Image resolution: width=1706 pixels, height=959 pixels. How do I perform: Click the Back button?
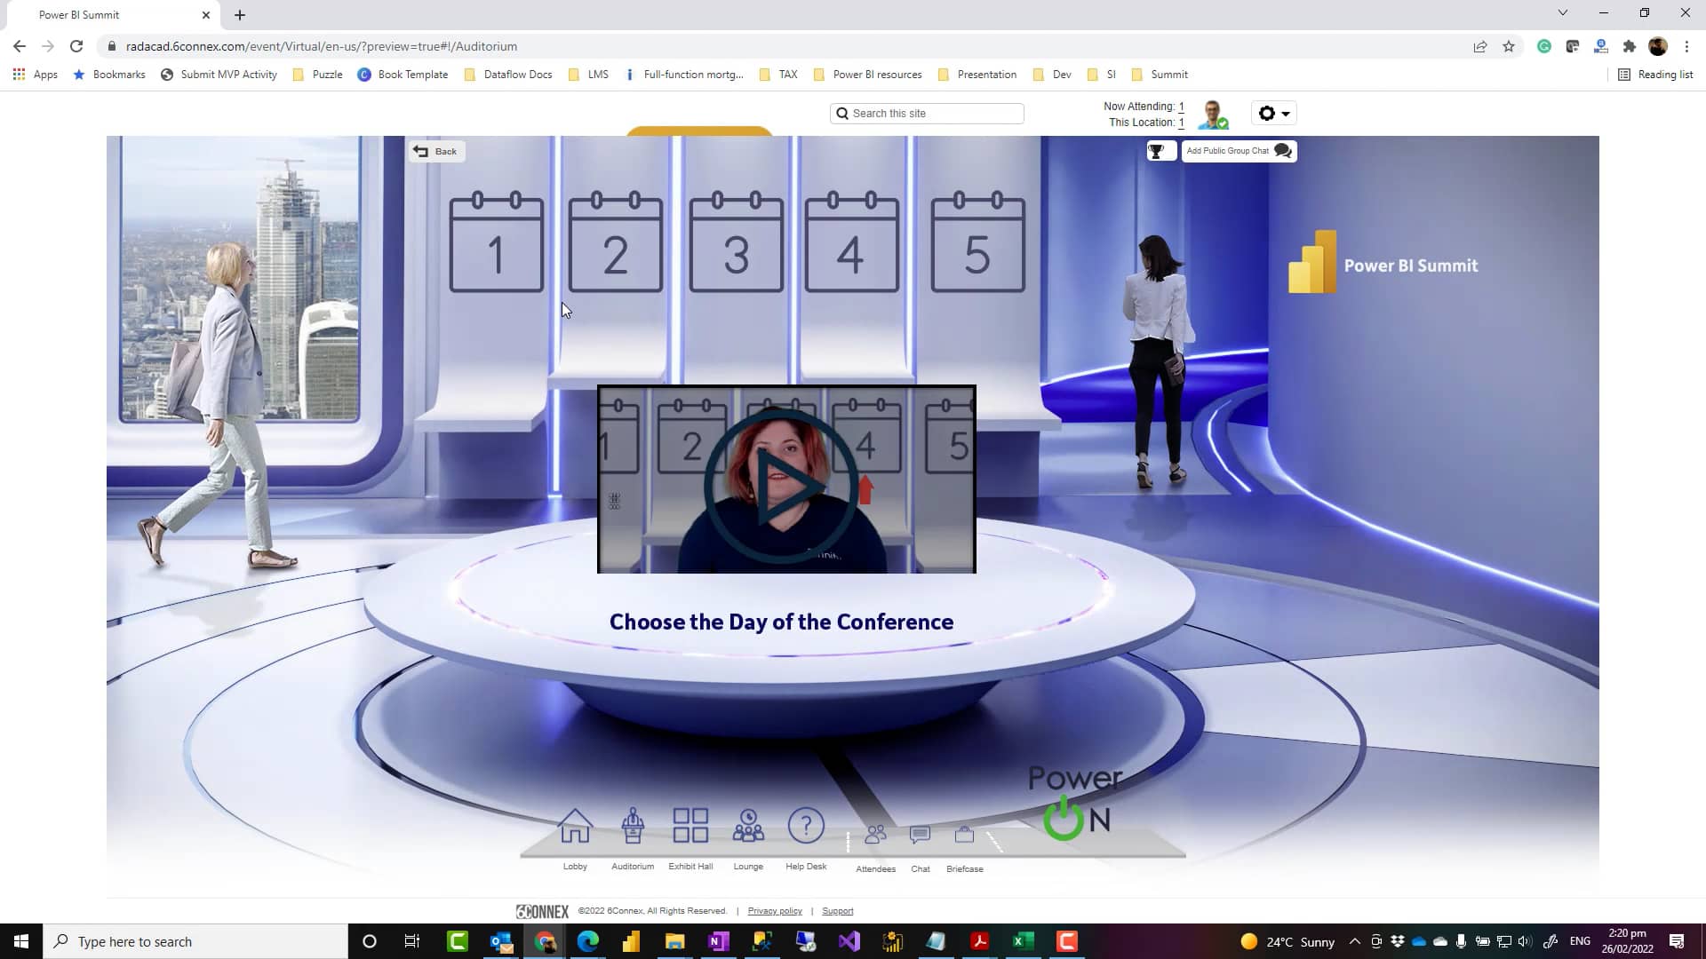tap(435, 152)
